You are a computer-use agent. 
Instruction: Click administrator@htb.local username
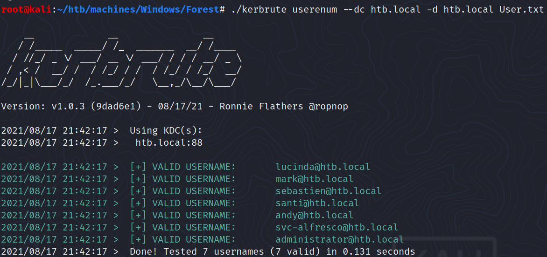click(x=339, y=240)
